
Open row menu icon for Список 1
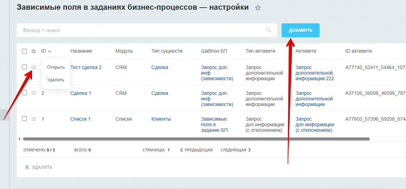34,119
